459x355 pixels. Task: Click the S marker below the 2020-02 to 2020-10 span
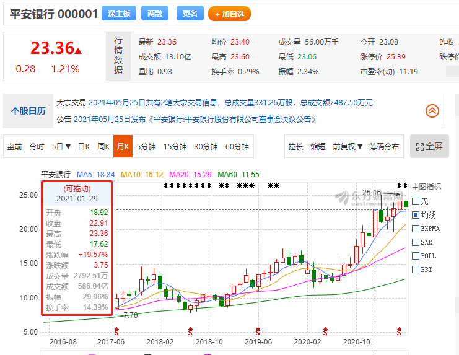click(325, 331)
